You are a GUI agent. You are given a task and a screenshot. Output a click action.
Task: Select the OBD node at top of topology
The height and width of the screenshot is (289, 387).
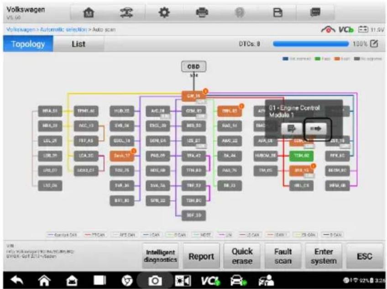pos(193,67)
